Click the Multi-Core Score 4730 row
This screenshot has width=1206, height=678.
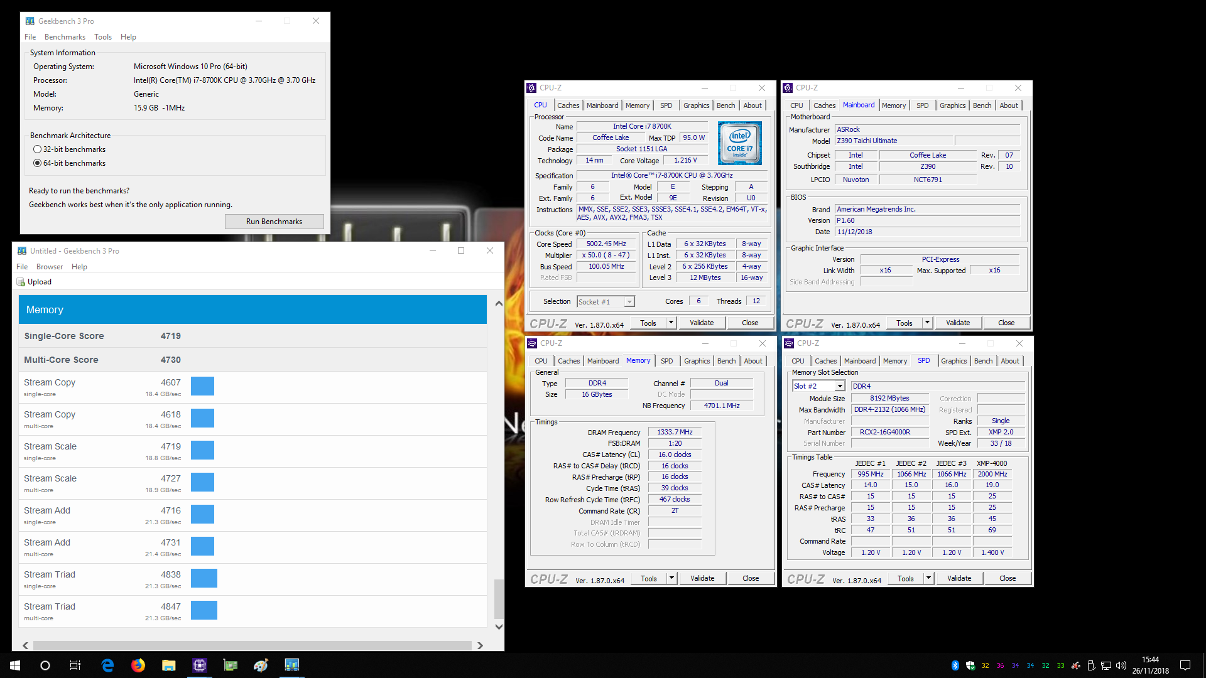[253, 360]
